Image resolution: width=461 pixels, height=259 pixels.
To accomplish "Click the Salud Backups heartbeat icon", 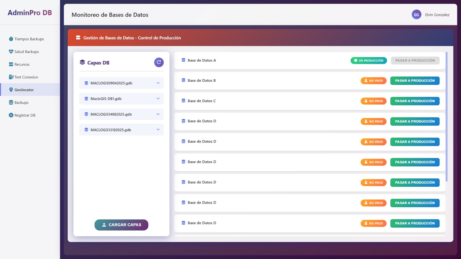I will [11, 52].
